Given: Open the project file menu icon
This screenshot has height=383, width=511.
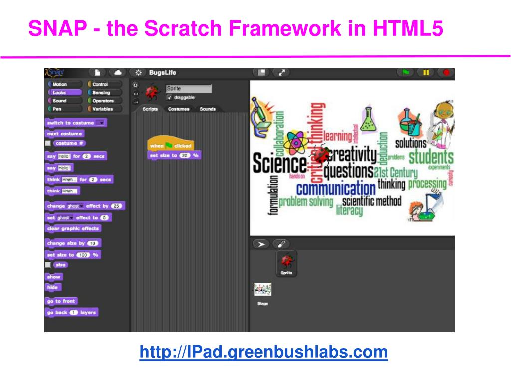Looking at the screenshot, I should point(97,72).
